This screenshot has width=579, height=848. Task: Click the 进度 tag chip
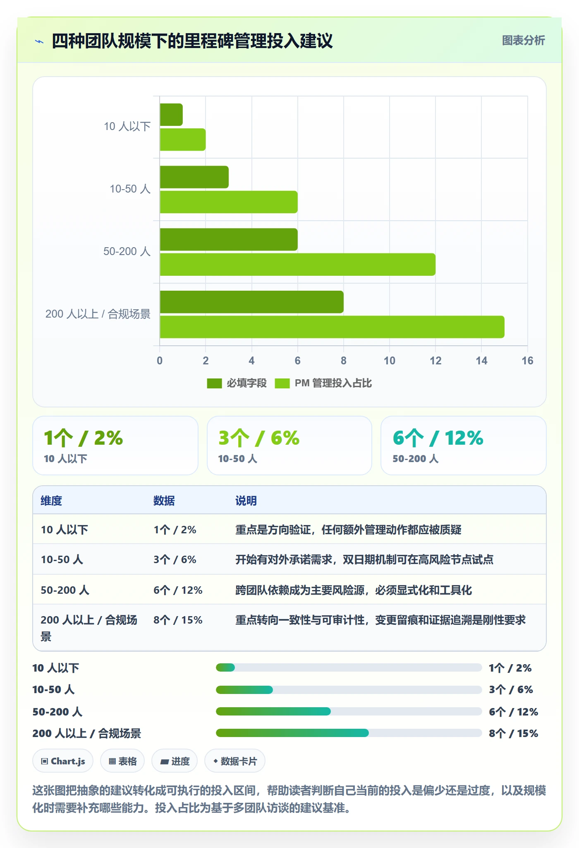[175, 761]
